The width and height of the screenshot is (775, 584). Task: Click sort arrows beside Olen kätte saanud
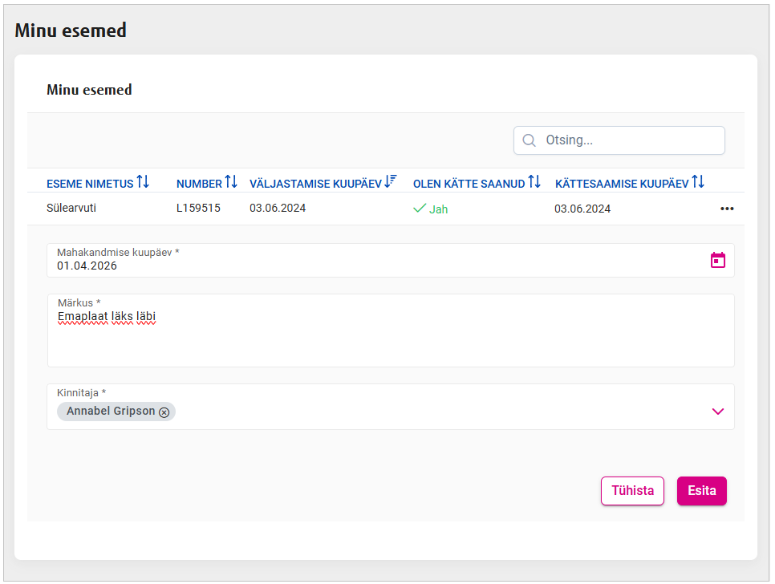coord(534,182)
